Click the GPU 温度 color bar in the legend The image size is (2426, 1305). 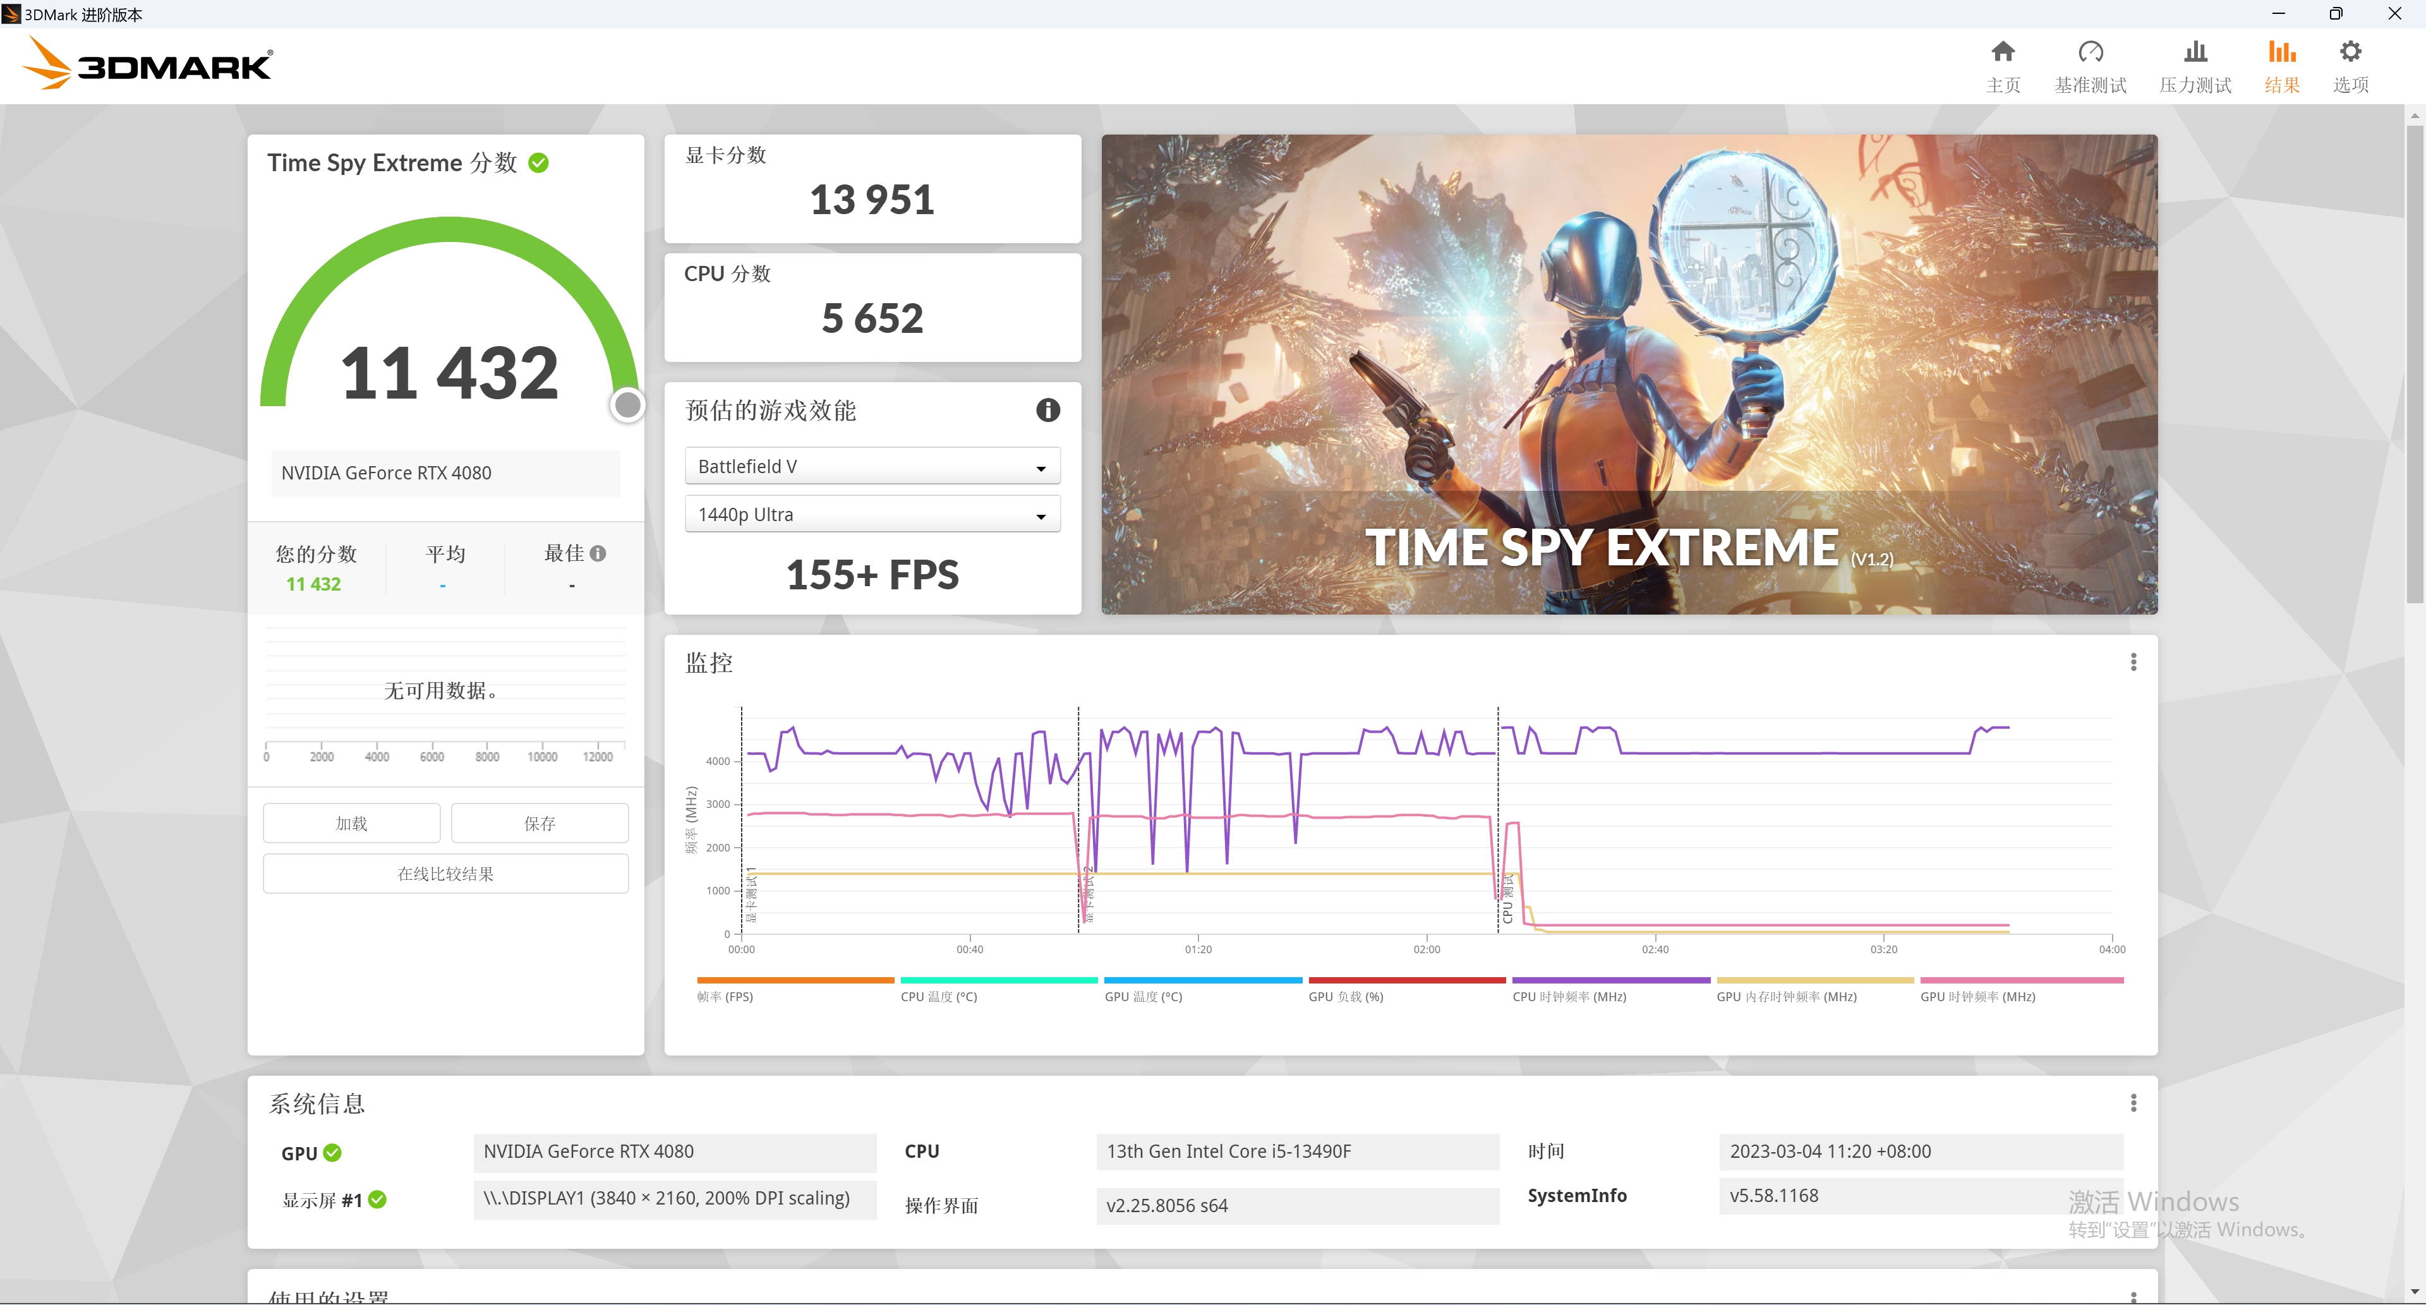(1203, 980)
